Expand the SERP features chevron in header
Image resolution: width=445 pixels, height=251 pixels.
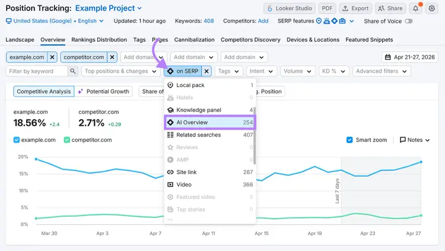pos(352,21)
